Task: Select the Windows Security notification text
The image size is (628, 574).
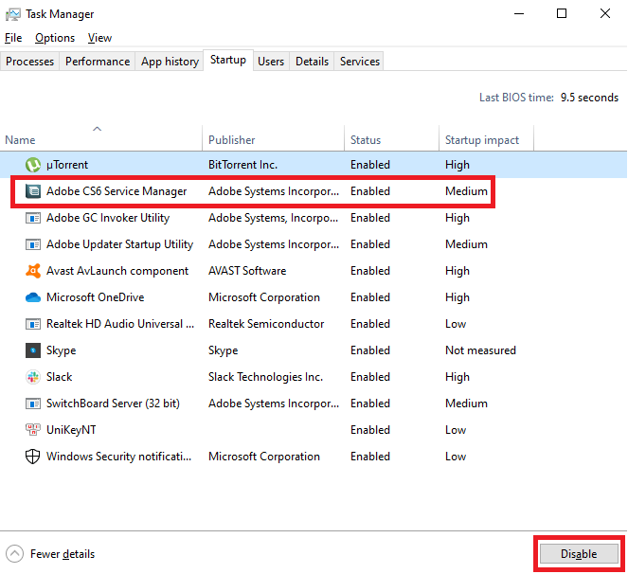Action: point(119,457)
